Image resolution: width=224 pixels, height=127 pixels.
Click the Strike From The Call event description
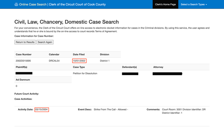tap(111, 110)
